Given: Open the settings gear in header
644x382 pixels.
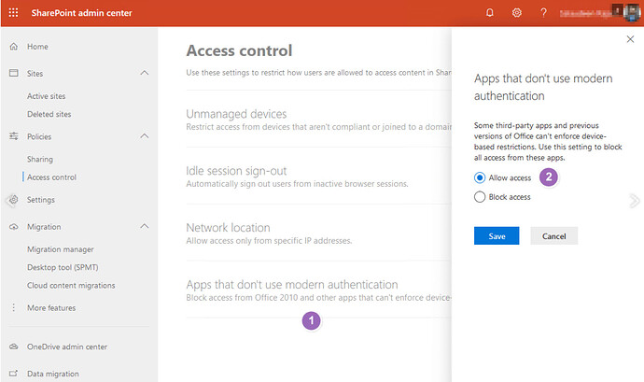Looking at the screenshot, I should point(516,13).
